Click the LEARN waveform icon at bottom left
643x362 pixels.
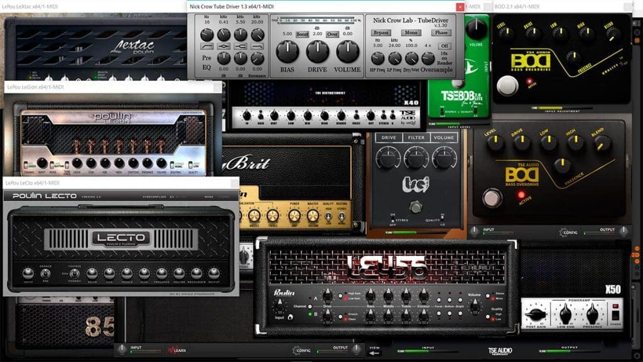click(x=173, y=350)
